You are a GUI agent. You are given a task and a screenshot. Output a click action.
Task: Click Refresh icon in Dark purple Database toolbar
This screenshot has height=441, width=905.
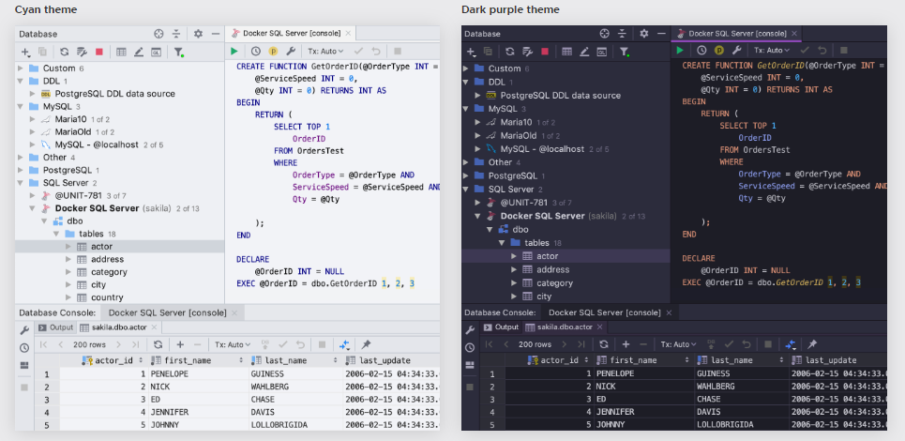tap(510, 52)
